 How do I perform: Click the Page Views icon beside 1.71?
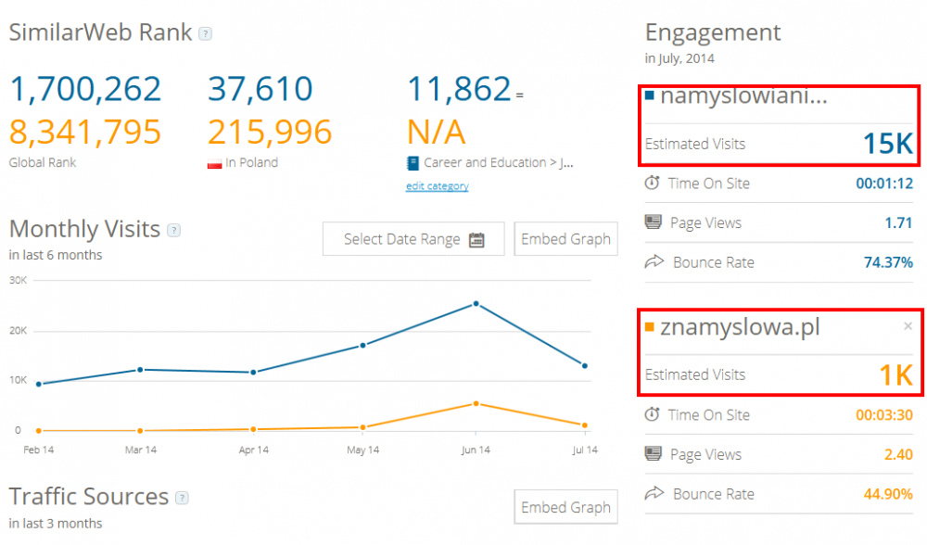coord(653,222)
